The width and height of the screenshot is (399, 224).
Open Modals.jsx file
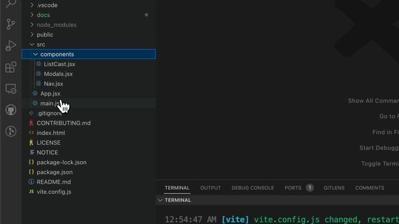click(89, 74)
